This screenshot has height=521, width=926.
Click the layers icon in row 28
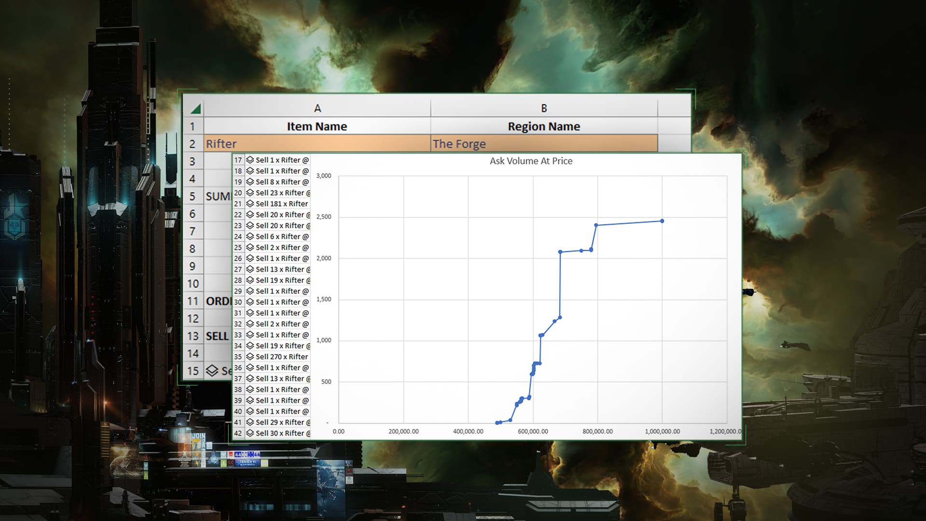point(250,280)
